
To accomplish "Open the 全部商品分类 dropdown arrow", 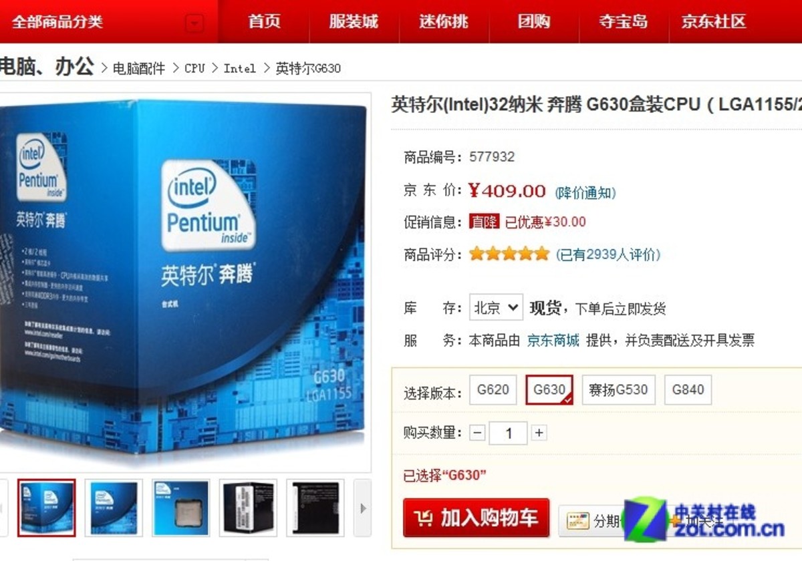I will click(194, 25).
